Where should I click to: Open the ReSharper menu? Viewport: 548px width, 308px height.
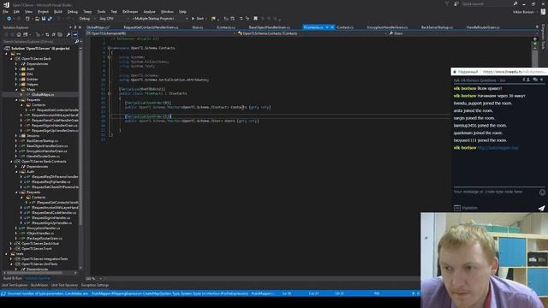pos(130,11)
